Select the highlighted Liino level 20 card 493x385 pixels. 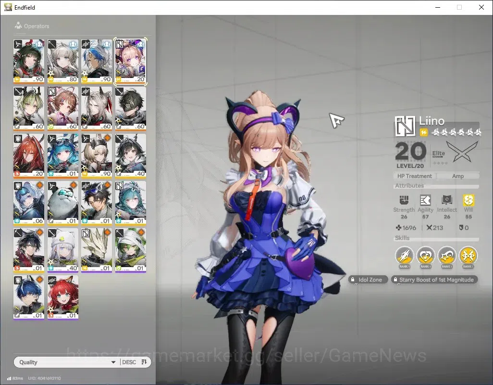tap(131, 61)
